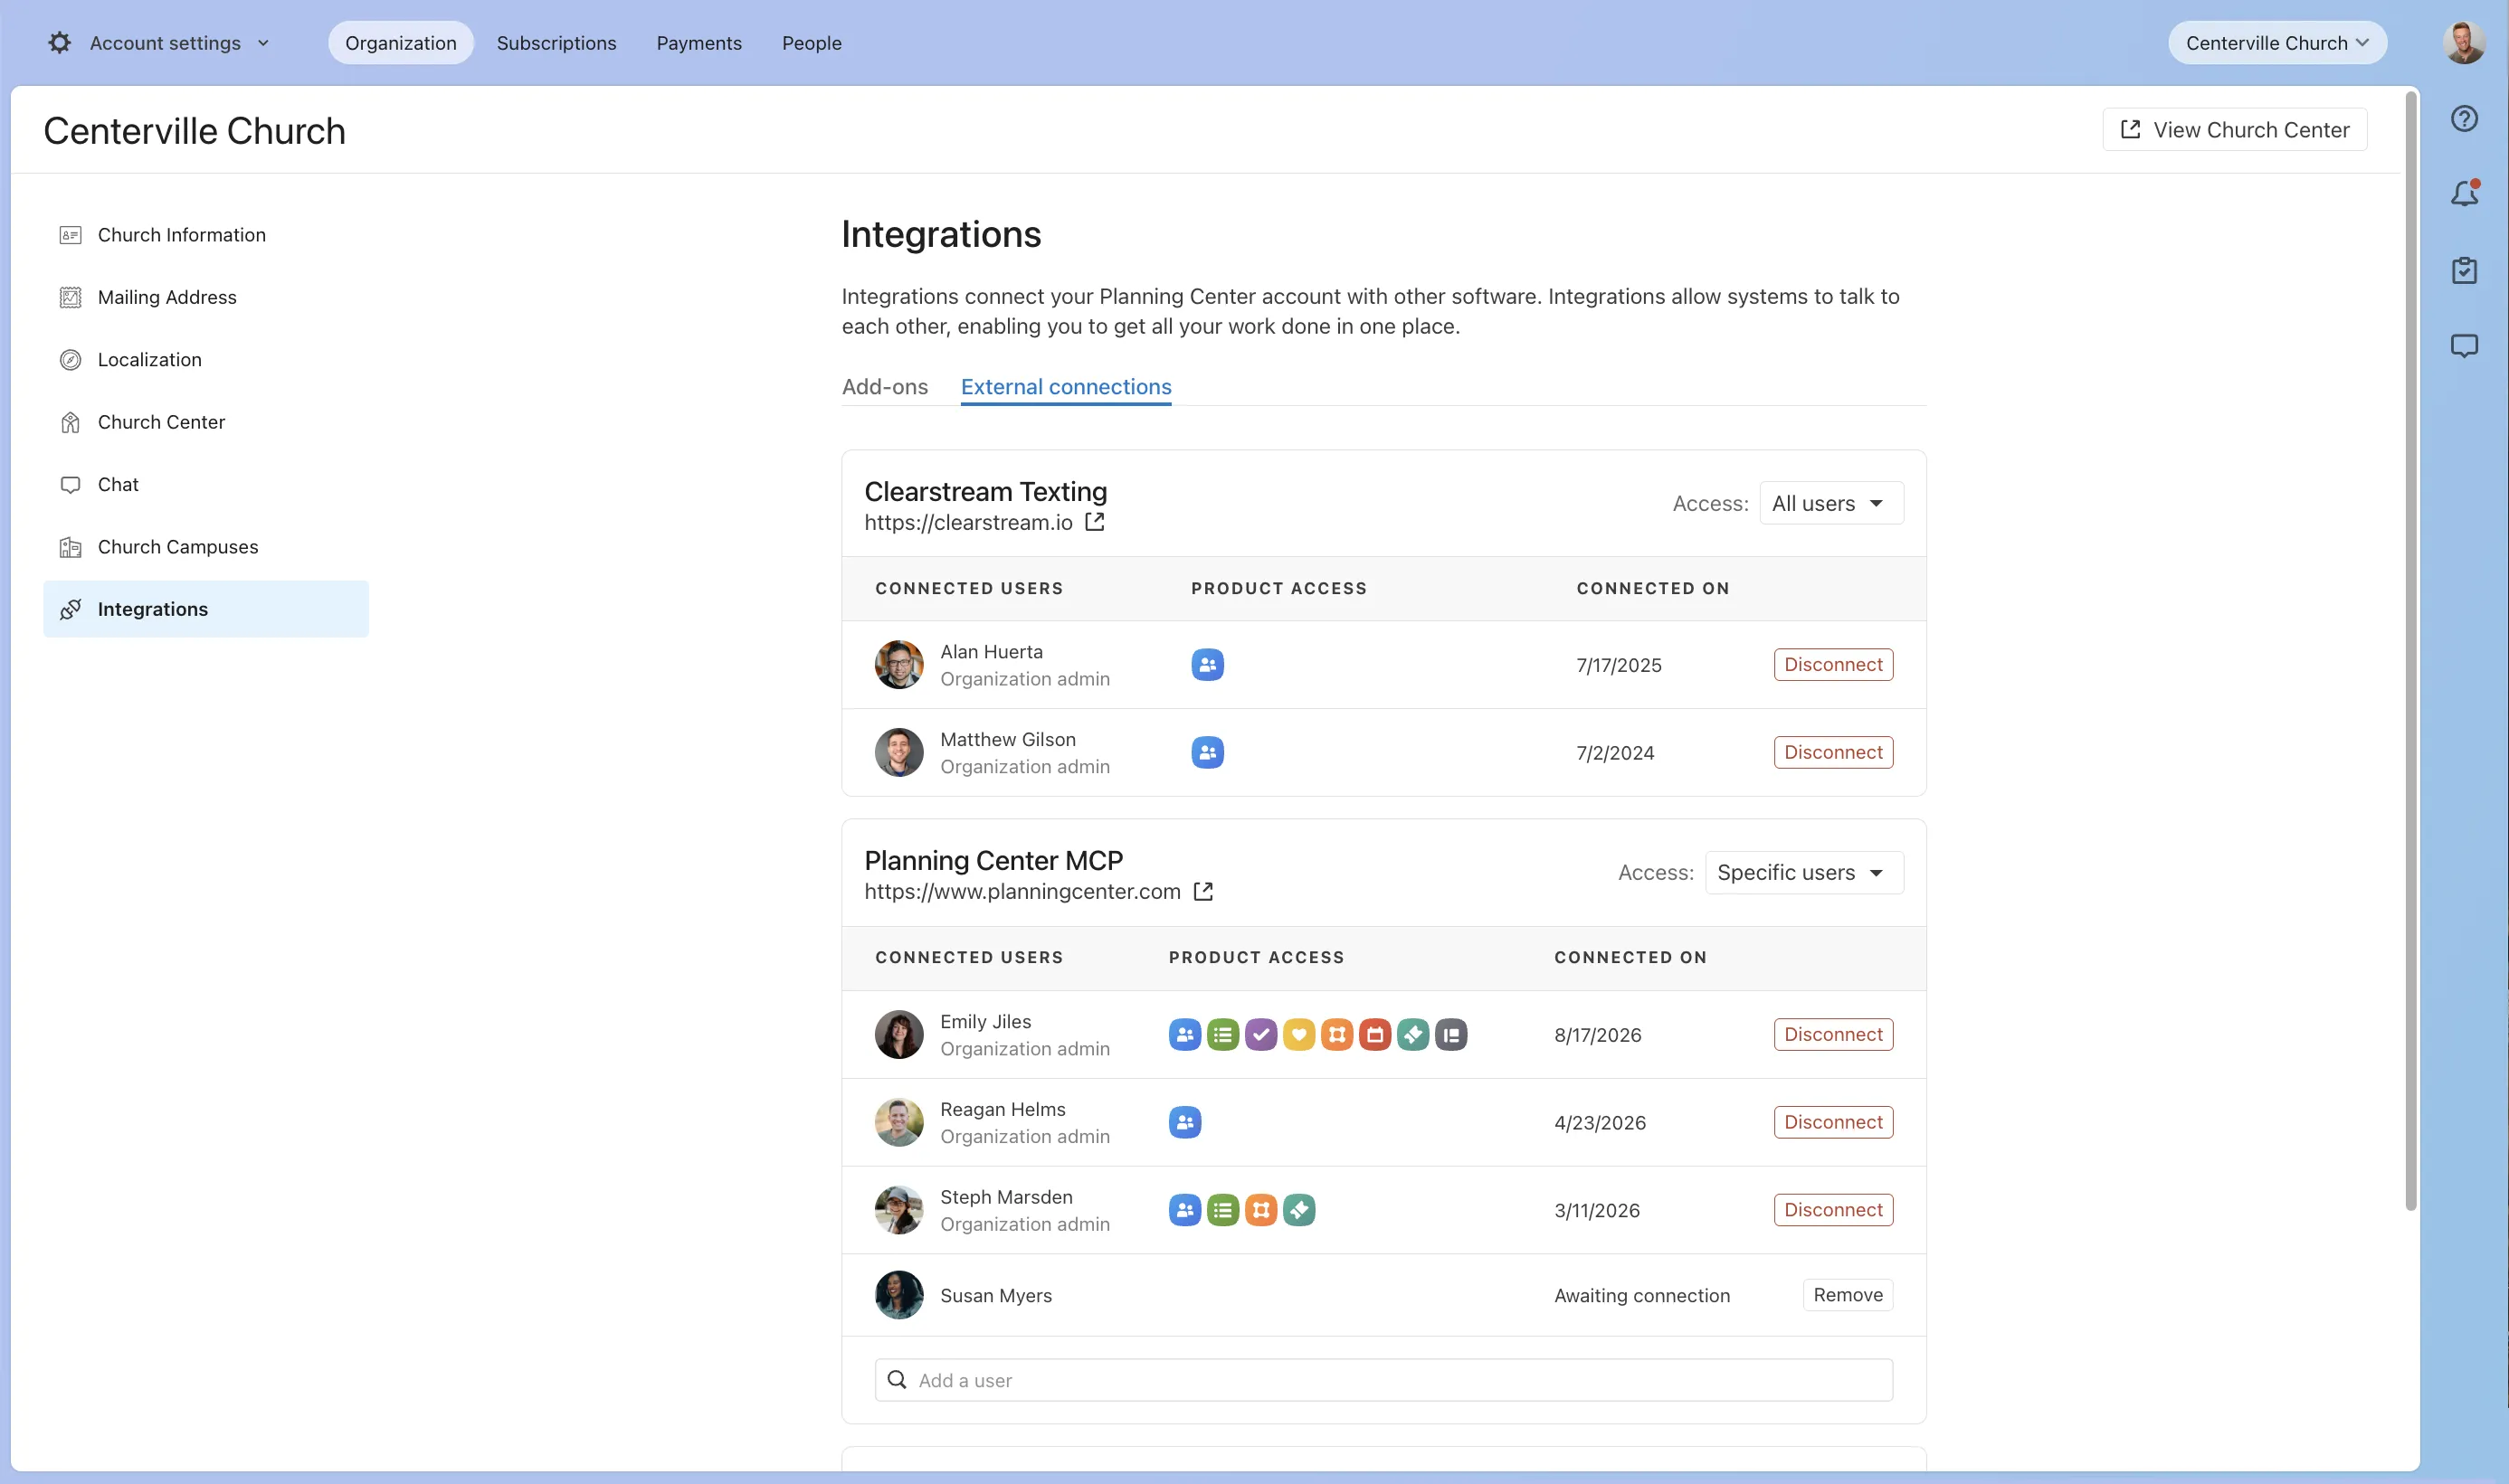Screen dimensions: 2509x1484
Task: Expand the Account settings dropdown
Action: (x=159, y=43)
